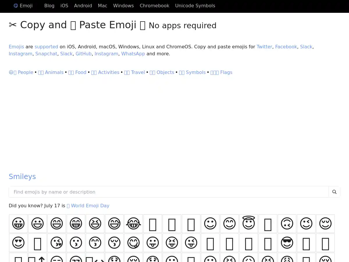Copy the grinning face emoji
349x262 pixels.
pyautogui.click(x=18, y=224)
